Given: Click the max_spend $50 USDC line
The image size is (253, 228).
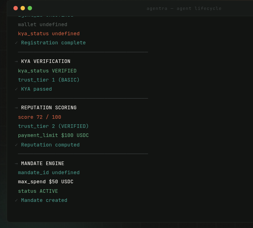Looking at the screenshot, I should point(45,182).
